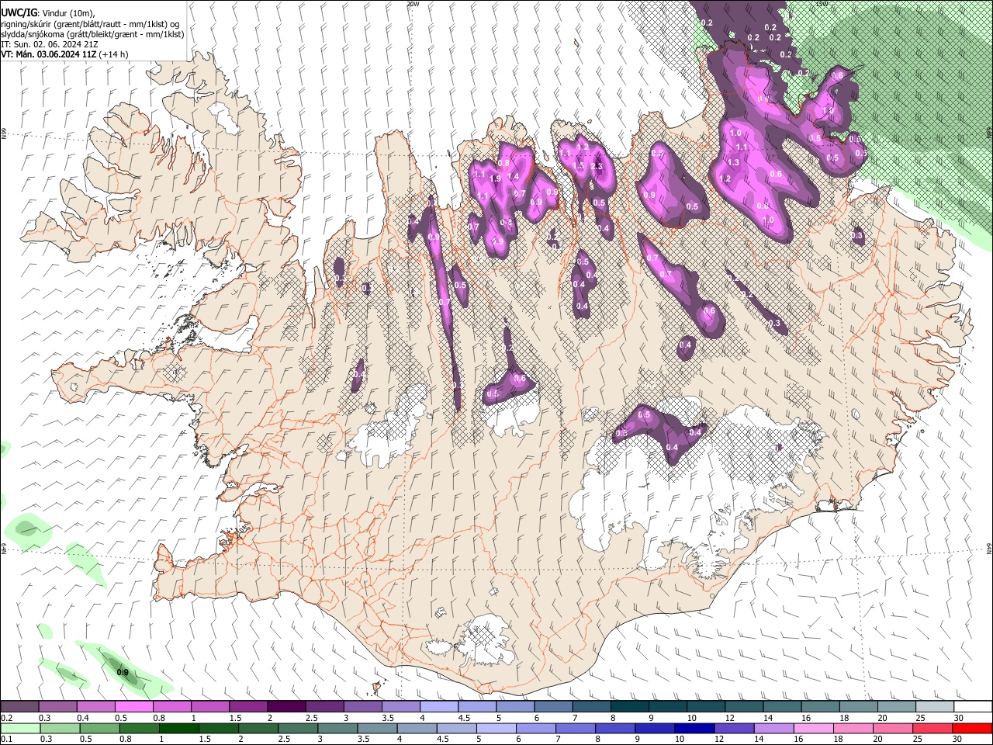
Task: Click upper legend swatch between 0.2 and 0.3
Action: 19,706
